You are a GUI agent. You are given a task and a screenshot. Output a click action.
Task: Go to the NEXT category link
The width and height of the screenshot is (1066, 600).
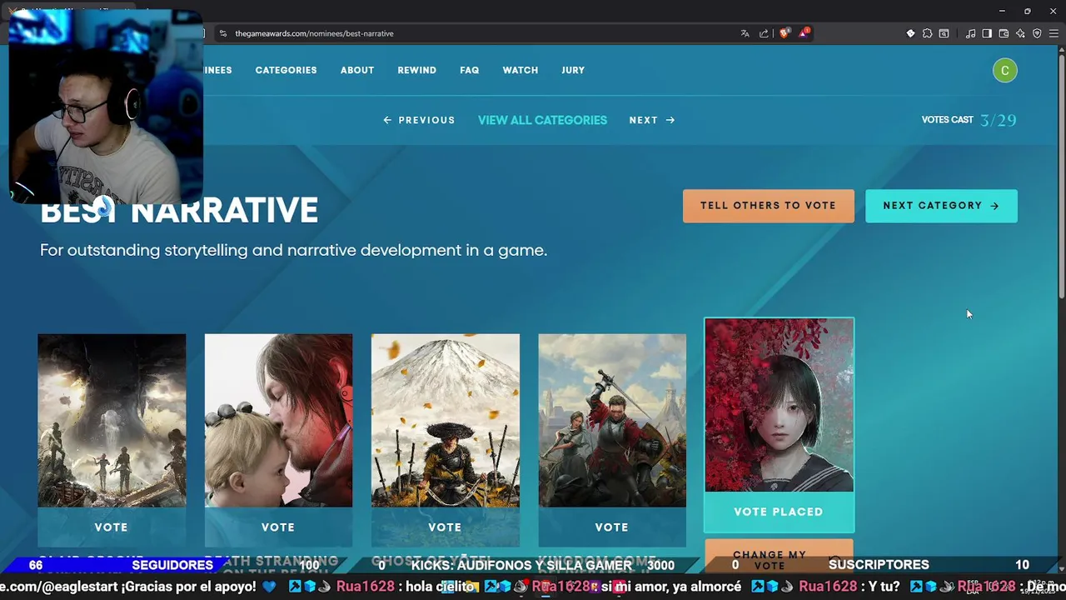652,120
